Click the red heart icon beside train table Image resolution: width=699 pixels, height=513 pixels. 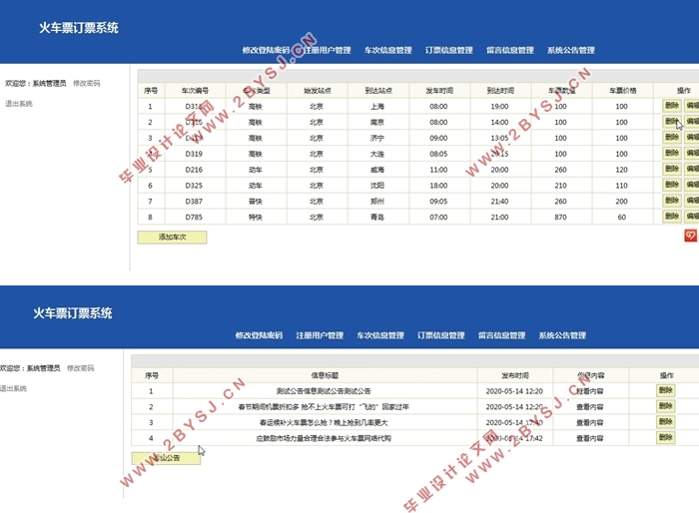click(x=691, y=236)
